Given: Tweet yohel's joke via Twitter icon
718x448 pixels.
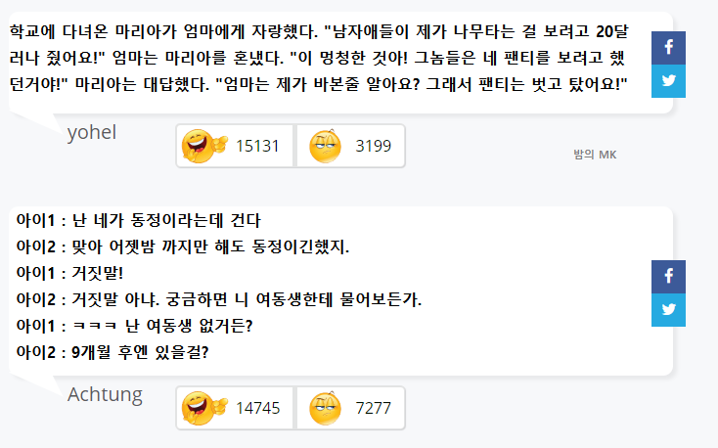Looking at the screenshot, I should (668, 81).
